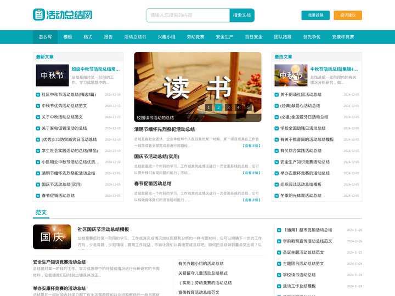The height and width of the screenshot is (296, 395).
Task: Click icon beside 小区物业中秋节活动总结
Action: coord(38,162)
